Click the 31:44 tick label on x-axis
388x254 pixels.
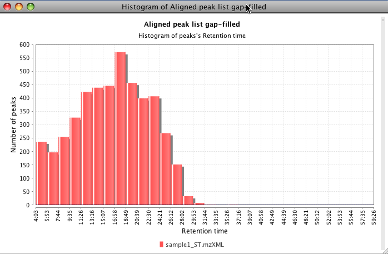[x=205, y=217]
